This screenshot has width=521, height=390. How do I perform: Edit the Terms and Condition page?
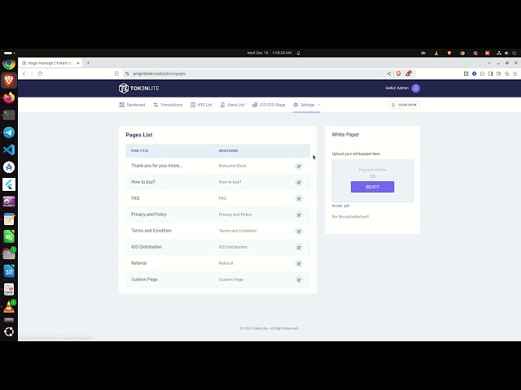(x=299, y=231)
